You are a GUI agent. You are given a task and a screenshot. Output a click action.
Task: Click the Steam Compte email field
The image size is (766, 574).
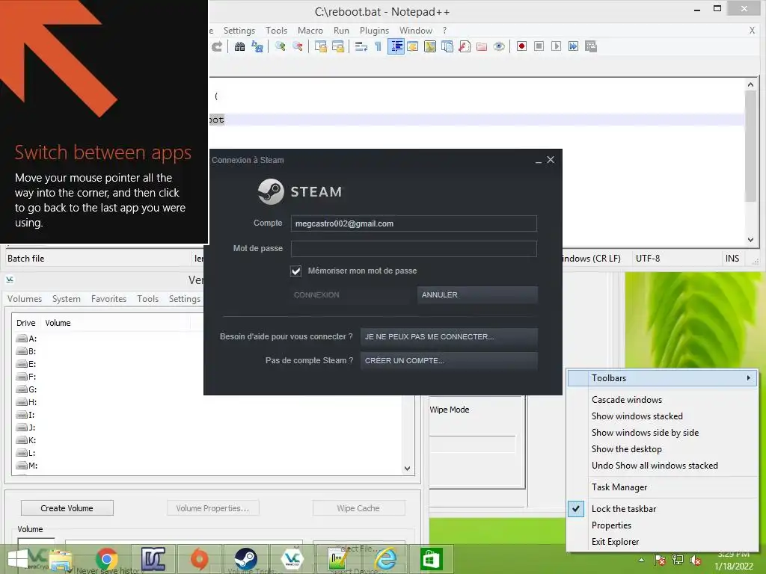tap(413, 223)
